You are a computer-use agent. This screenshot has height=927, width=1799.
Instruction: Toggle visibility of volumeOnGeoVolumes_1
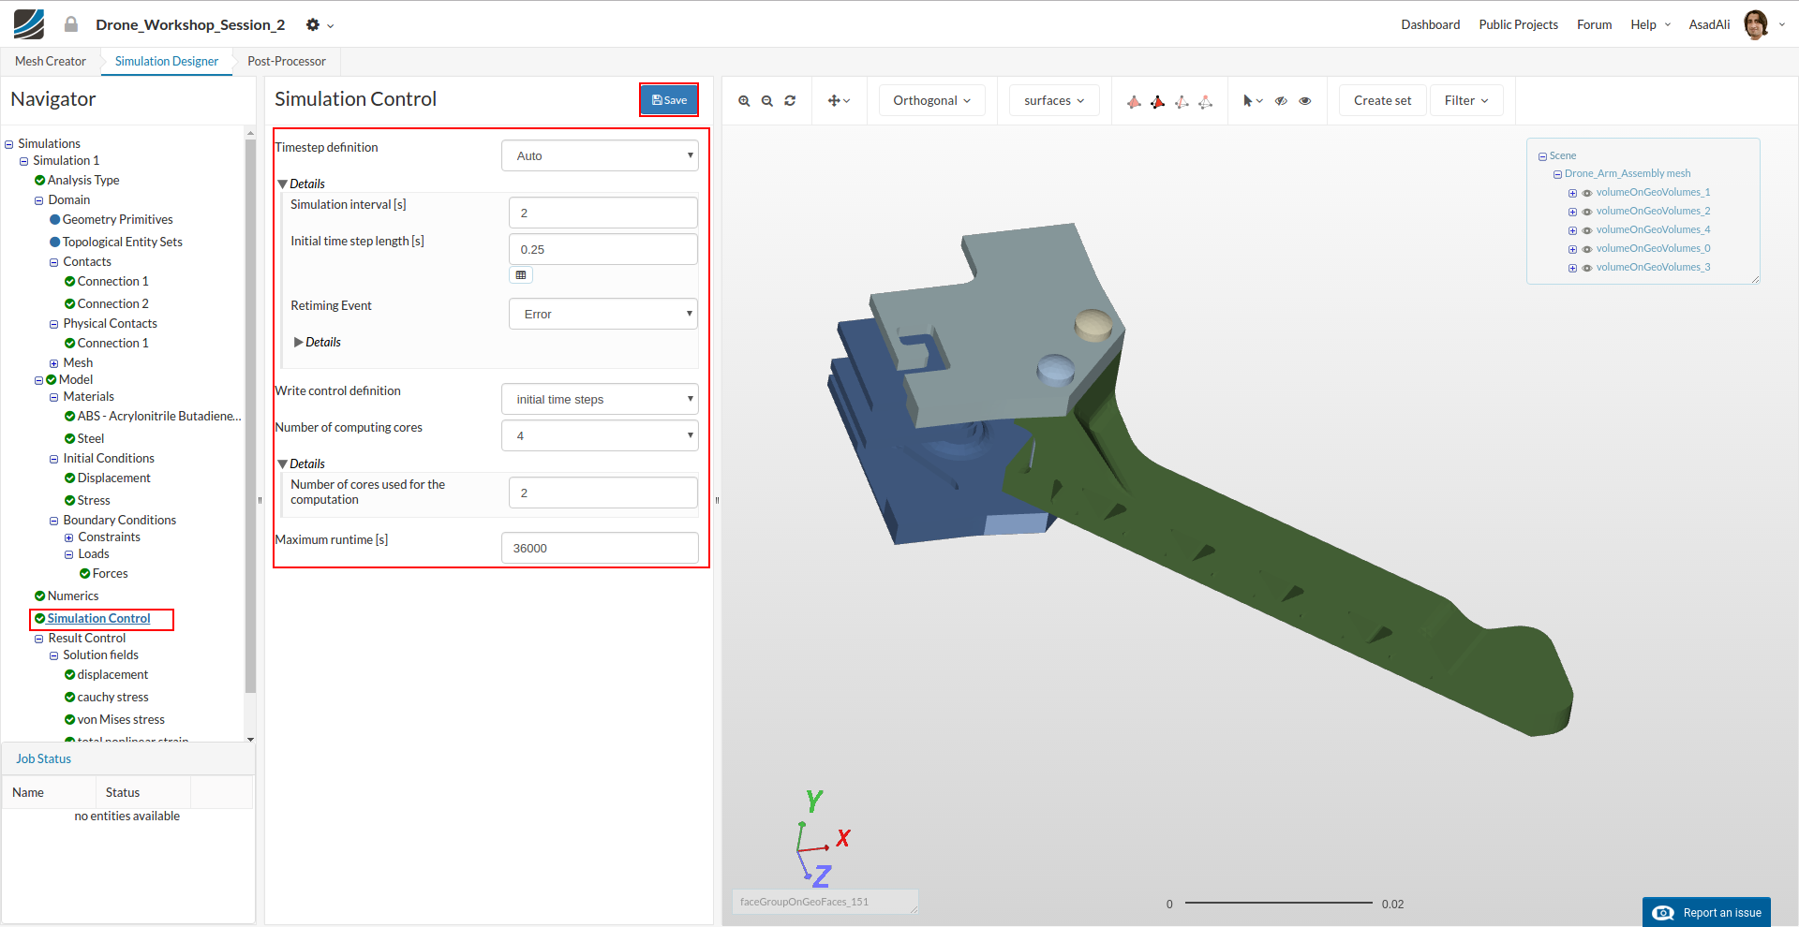tap(1587, 193)
